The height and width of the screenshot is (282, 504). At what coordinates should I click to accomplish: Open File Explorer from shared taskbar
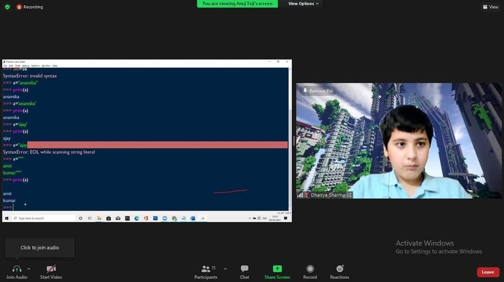tap(99, 218)
